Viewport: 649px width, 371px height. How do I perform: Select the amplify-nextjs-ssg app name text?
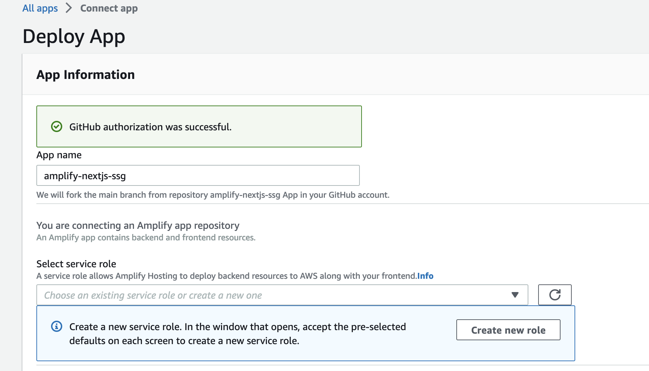(x=86, y=176)
